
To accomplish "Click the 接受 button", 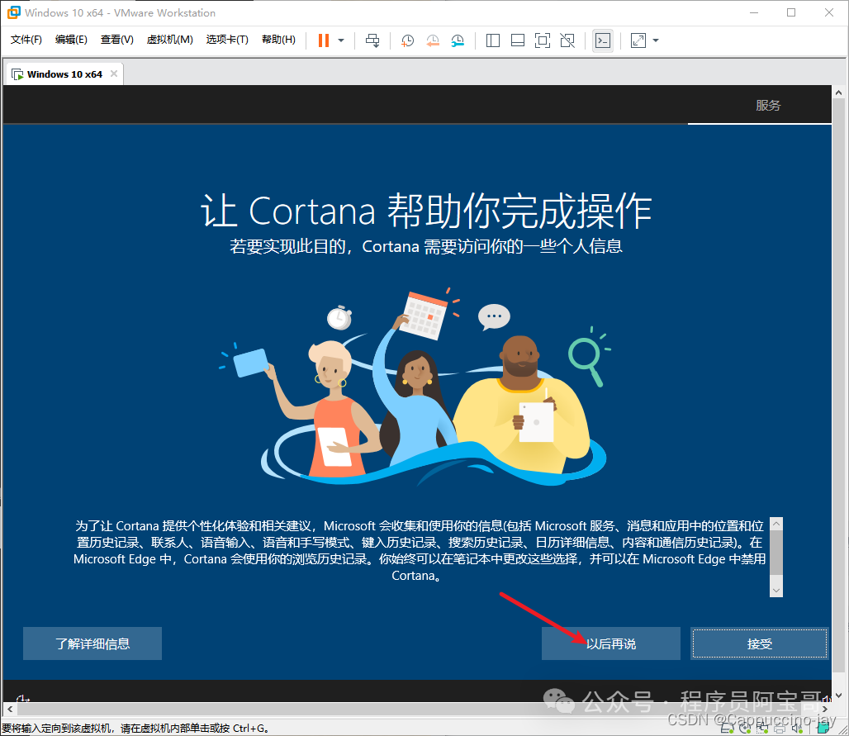I will coord(760,643).
